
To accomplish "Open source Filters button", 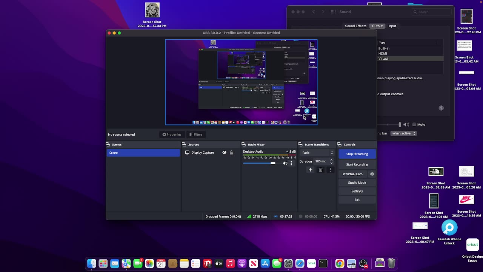I will pos(196,134).
